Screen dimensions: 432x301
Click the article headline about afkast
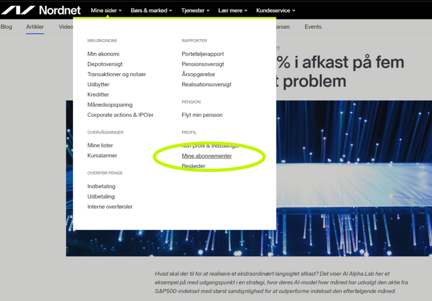[340, 72]
